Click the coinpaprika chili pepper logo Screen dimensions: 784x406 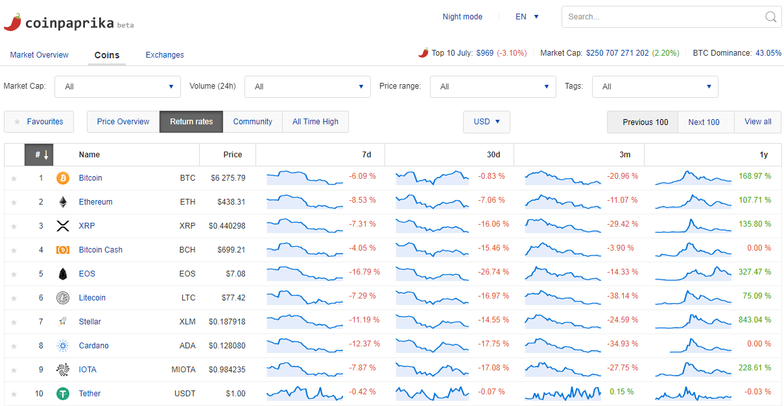(13, 22)
